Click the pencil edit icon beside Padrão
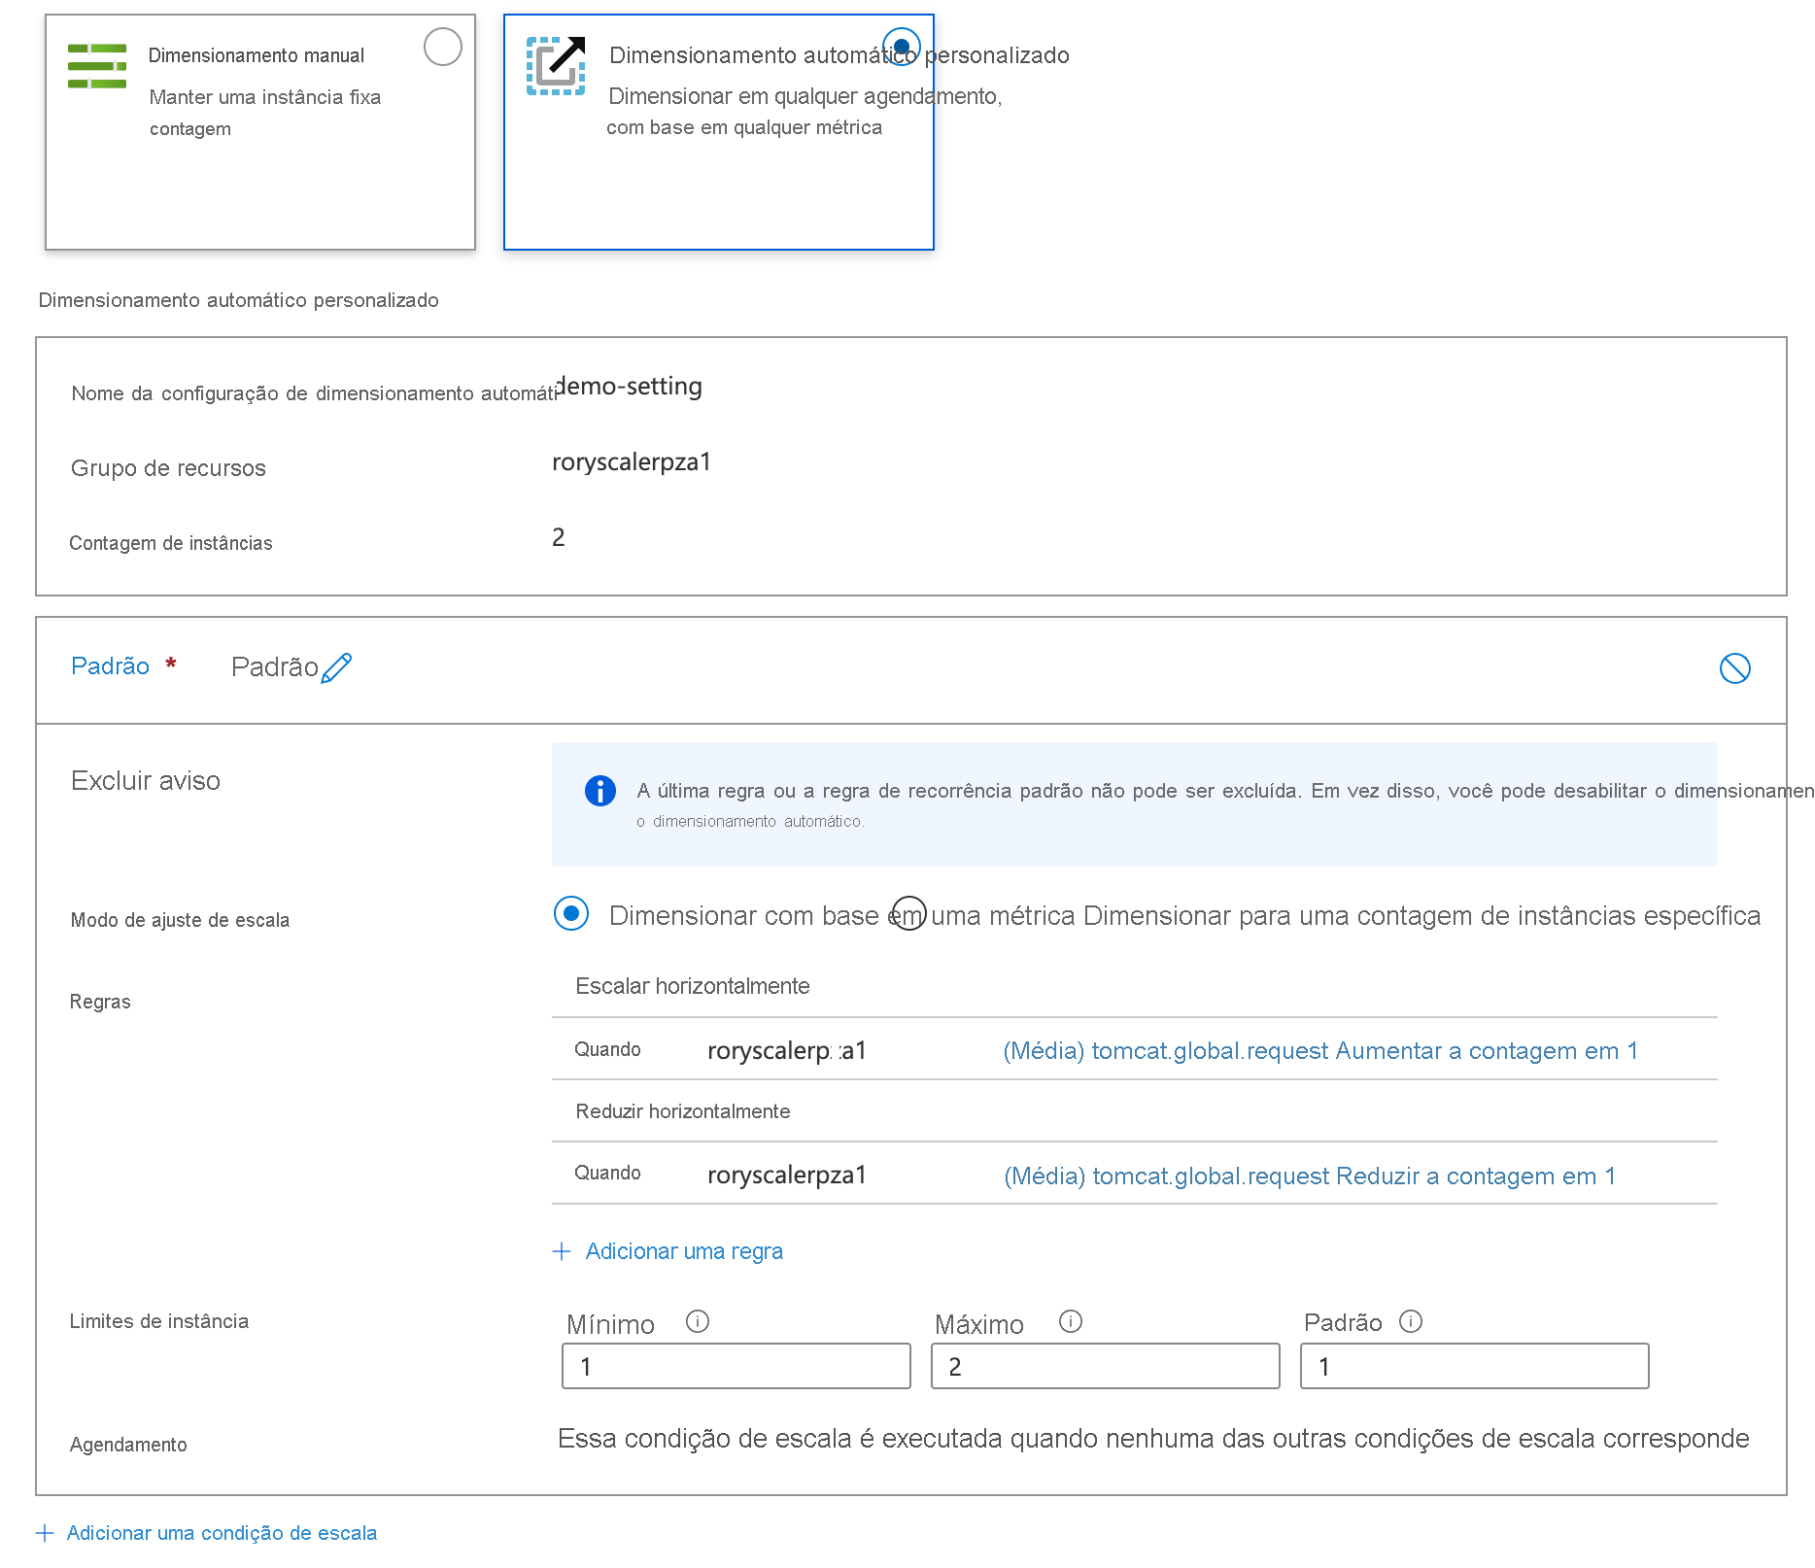The image size is (1815, 1568). tap(336, 668)
